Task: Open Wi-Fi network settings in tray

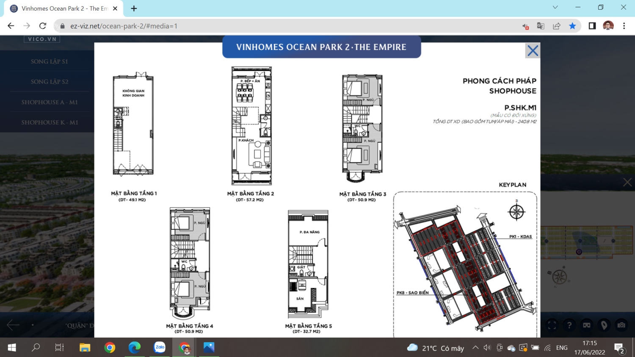Action: pos(548,348)
